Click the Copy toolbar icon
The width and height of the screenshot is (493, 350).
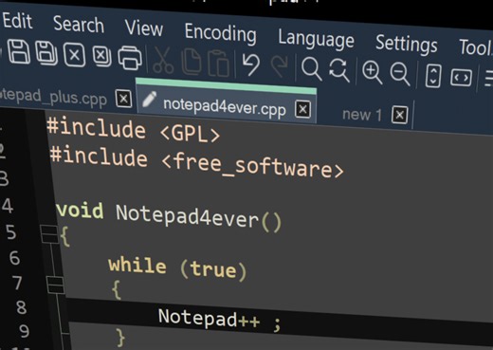(192, 62)
